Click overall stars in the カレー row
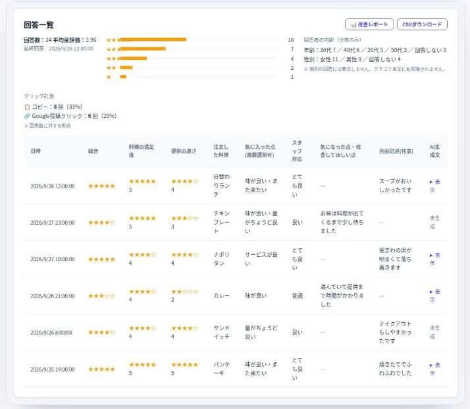This screenshot has height=409, width=470. coord(101,296)
